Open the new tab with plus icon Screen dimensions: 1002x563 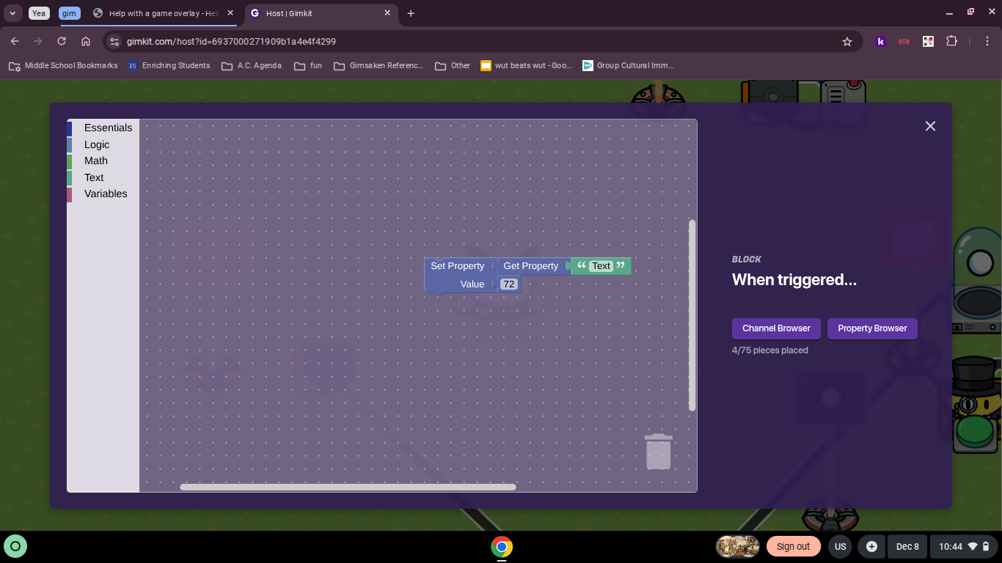pos(411,13)
